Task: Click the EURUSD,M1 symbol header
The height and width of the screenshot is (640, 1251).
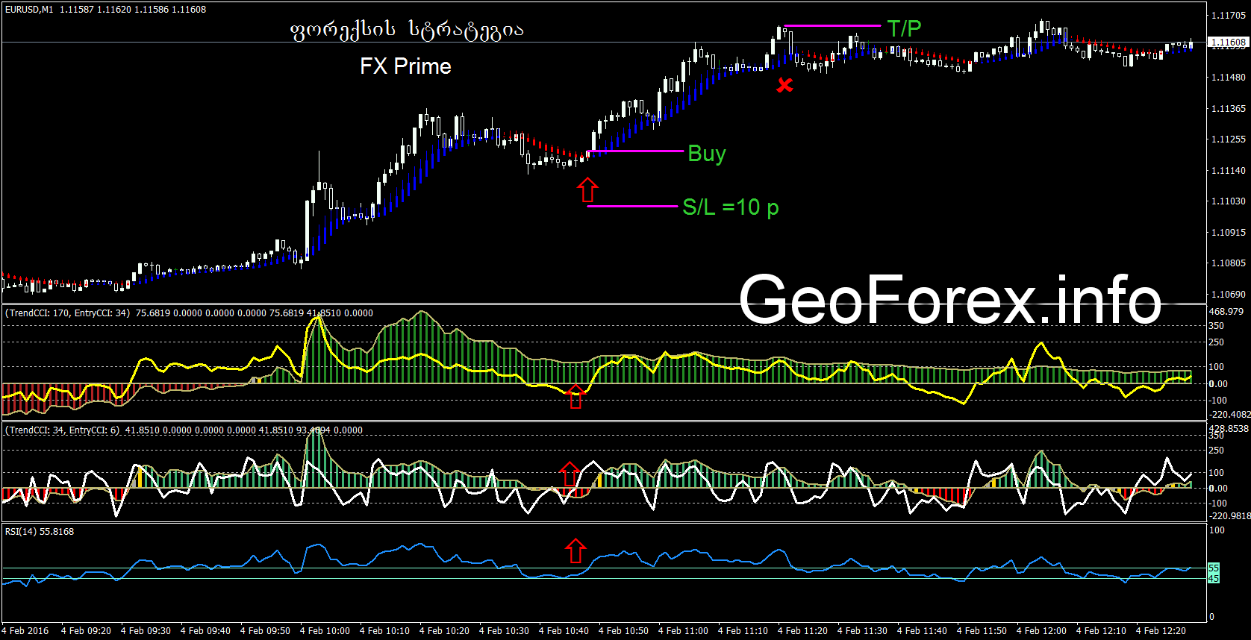Action: point(29,10)
